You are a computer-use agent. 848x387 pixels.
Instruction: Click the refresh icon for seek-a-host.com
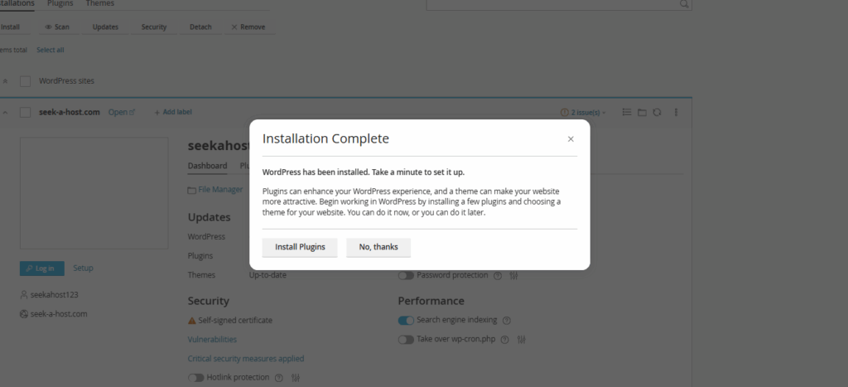click(x=657, y=112)
